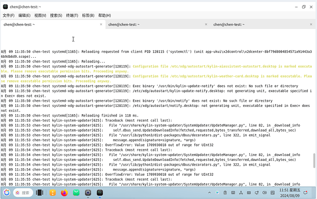This screenshot has width=317, height=199.
Task: Open the volume speaker tray icon
Action: (265, 193)
